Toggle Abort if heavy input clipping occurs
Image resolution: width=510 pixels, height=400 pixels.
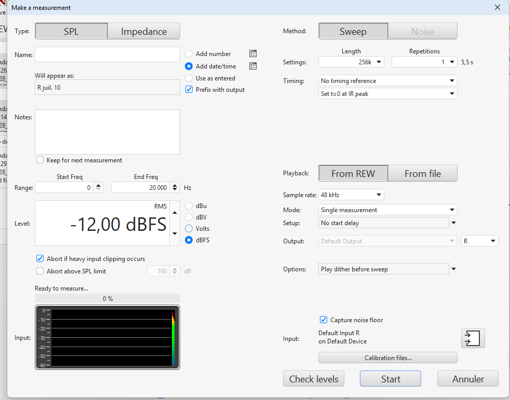pos(40,259)
